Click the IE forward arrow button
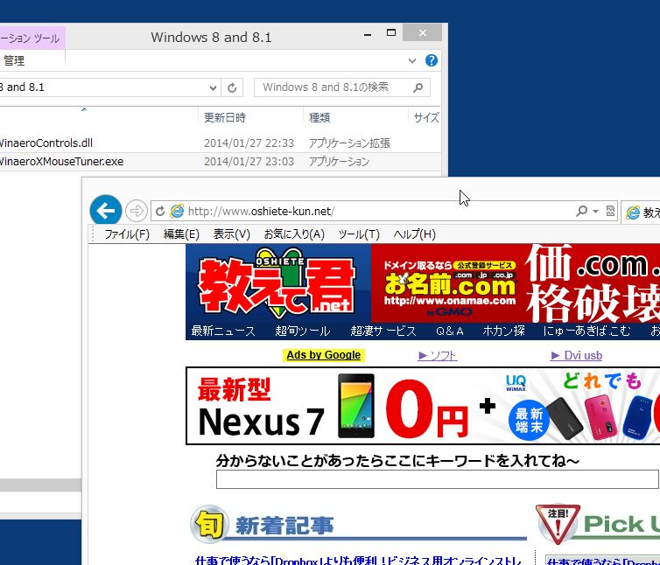660x565 pixels. [x=136, y=211]
